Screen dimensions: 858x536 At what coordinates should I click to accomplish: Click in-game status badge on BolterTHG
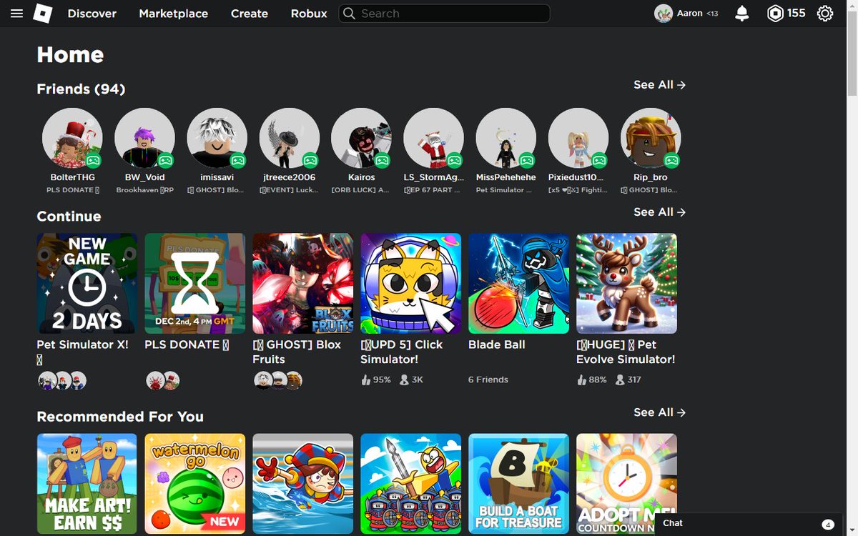(x=94, y=160)
